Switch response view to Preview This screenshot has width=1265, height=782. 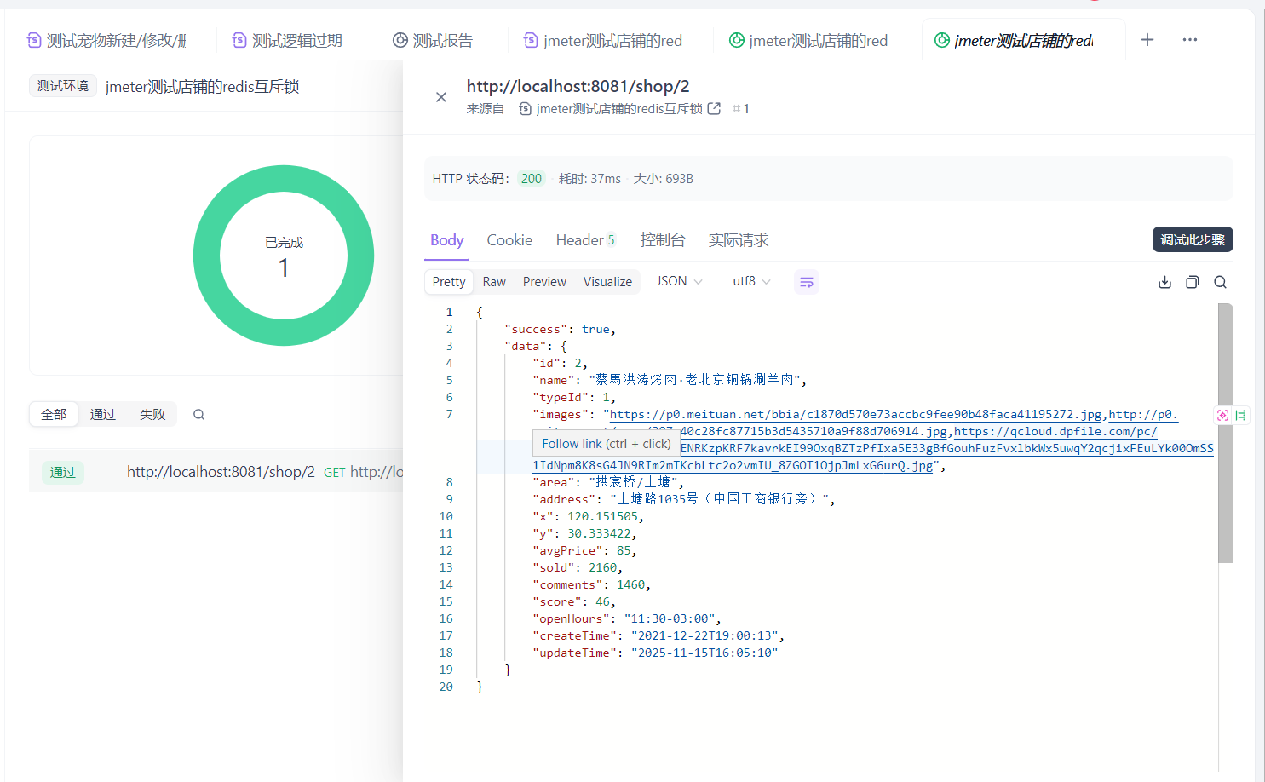click(544, 282)
